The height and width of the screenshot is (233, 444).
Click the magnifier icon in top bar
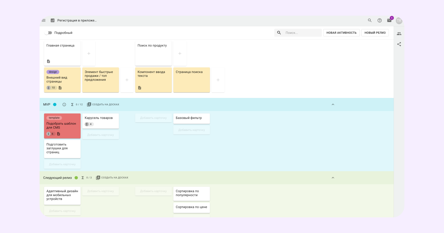click(x=370, y=20)
